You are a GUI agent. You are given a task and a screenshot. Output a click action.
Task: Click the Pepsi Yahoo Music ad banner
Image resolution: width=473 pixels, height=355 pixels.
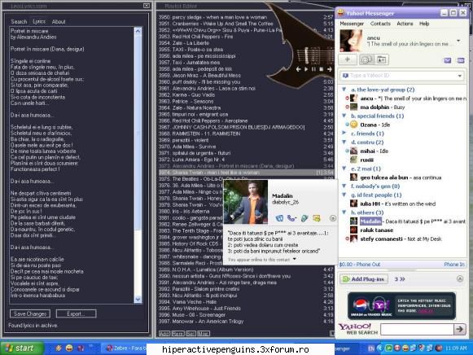401,306
